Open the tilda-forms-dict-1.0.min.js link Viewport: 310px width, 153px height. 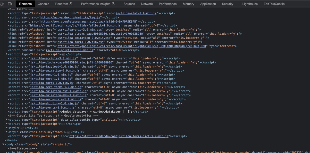119,136
